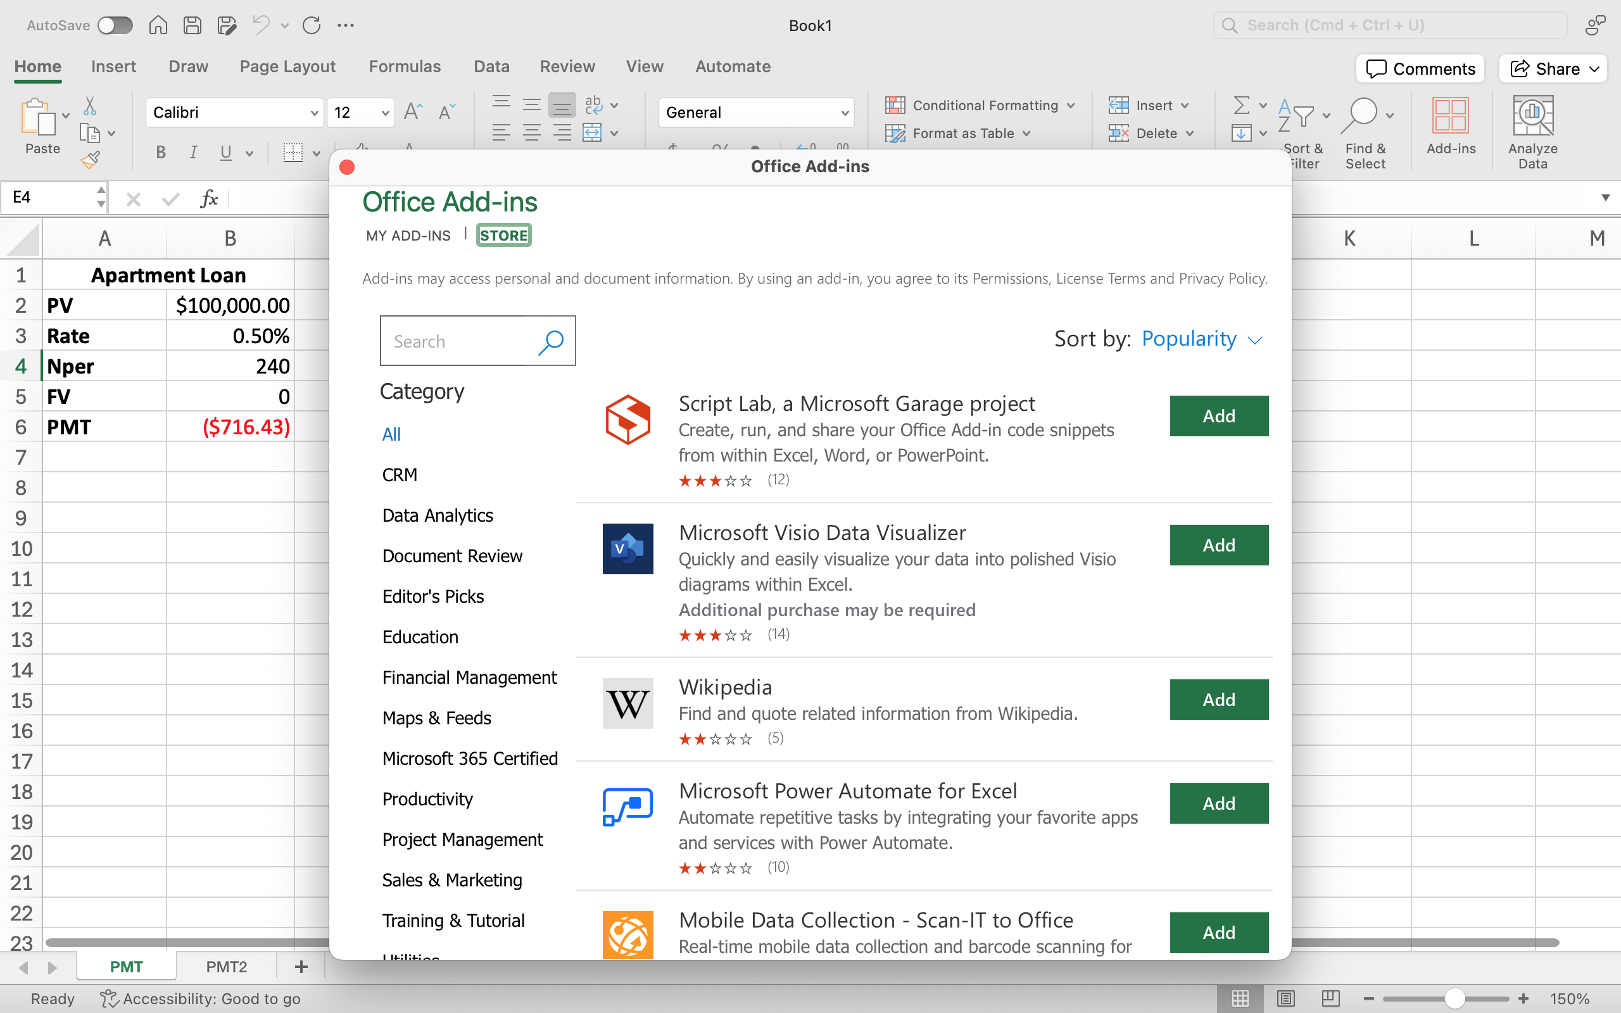The width and height of the screenshot is (1621, 1013).
Task: Open the Automate tab
Action: click(733, 66)
